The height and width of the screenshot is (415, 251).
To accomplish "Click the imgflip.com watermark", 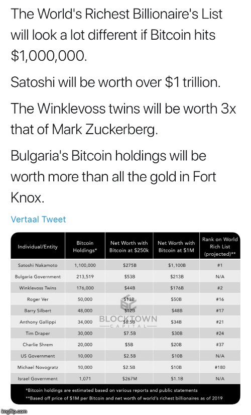I will [14, 411].
